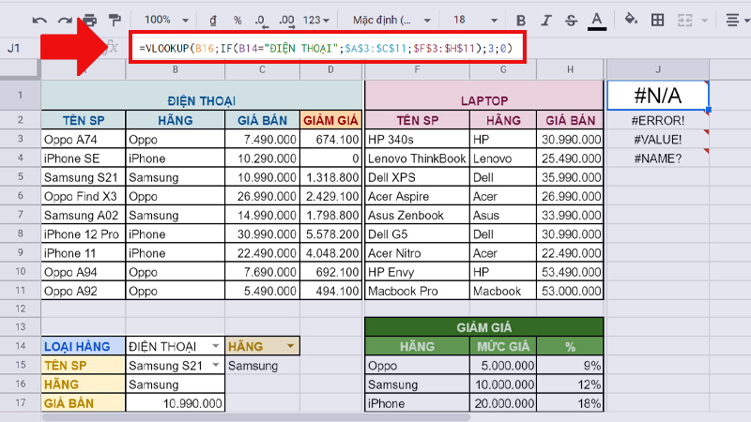Screen dimensions: 751x422
Task: Format the cell as percent
Action: pyautogui.click(x=238, y=20)
